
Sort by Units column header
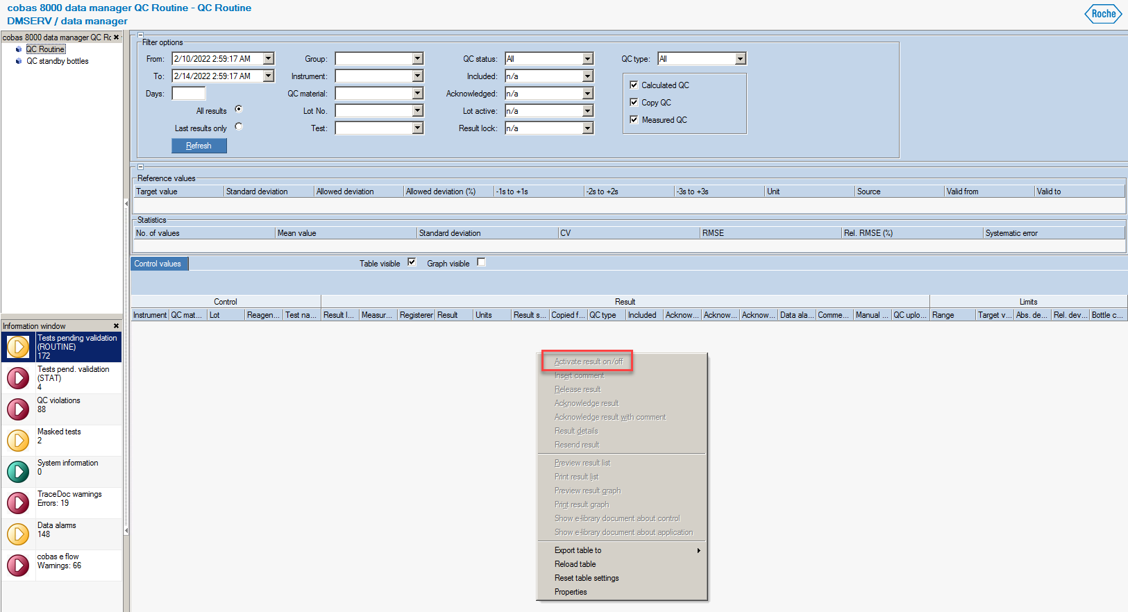[x=492, y=315]
